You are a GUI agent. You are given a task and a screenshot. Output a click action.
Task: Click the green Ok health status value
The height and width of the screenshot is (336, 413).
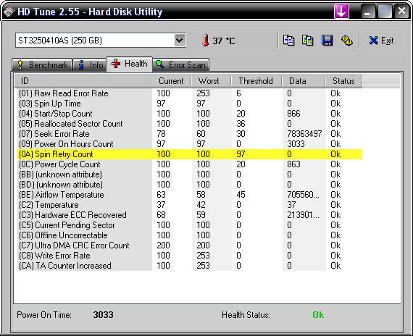[x=318, y=315]
